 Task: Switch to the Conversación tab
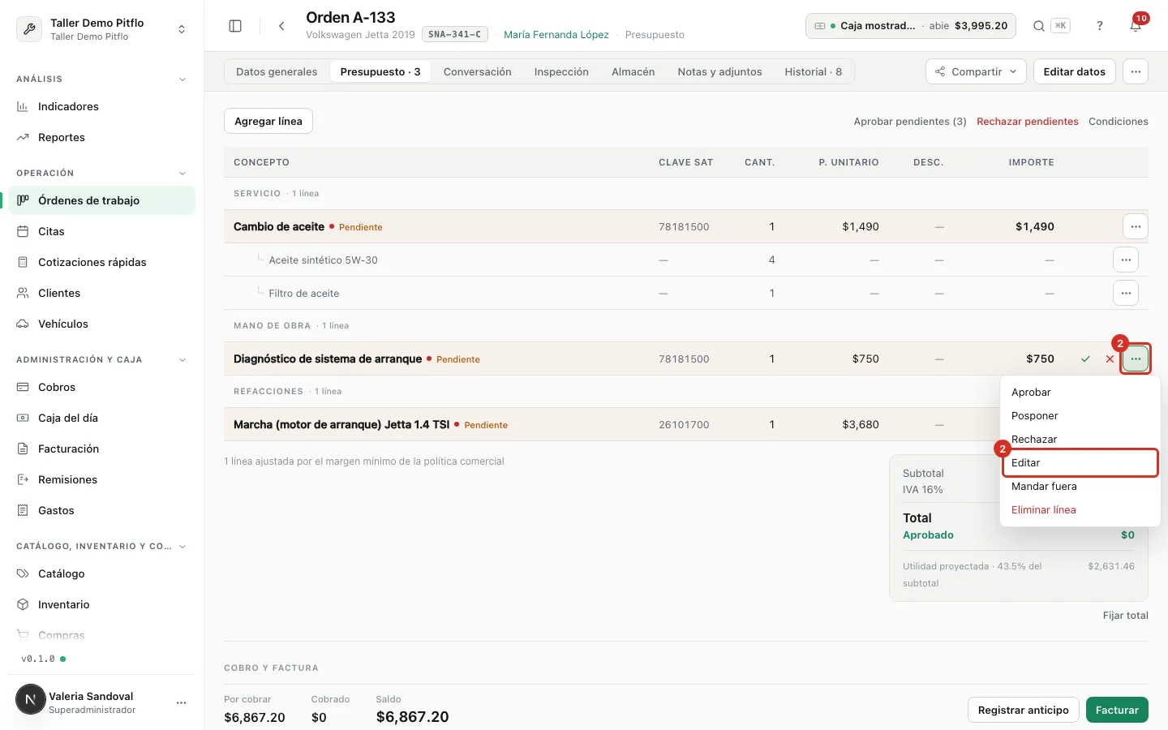click(x=477, y=71)
